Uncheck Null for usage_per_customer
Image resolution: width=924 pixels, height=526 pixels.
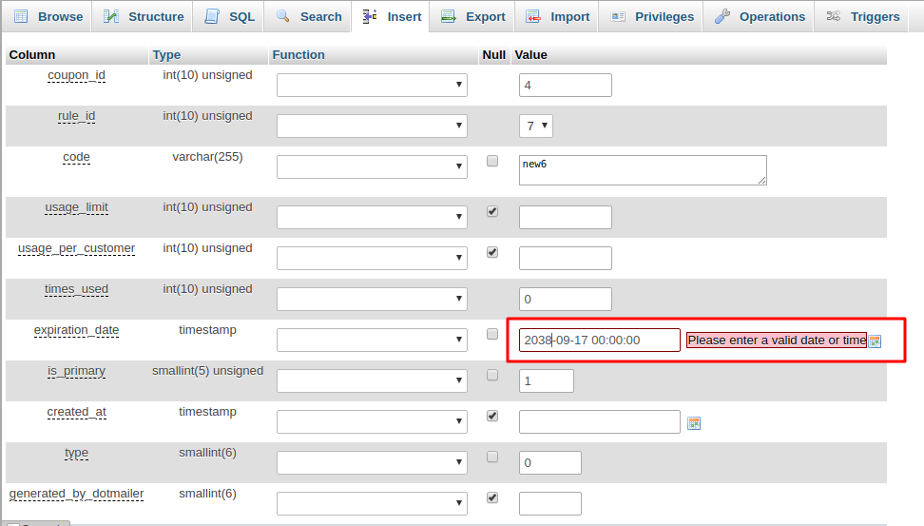492,252
